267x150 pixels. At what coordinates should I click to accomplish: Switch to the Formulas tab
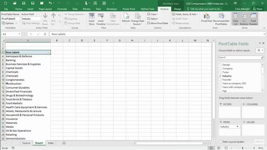point(62,9)
